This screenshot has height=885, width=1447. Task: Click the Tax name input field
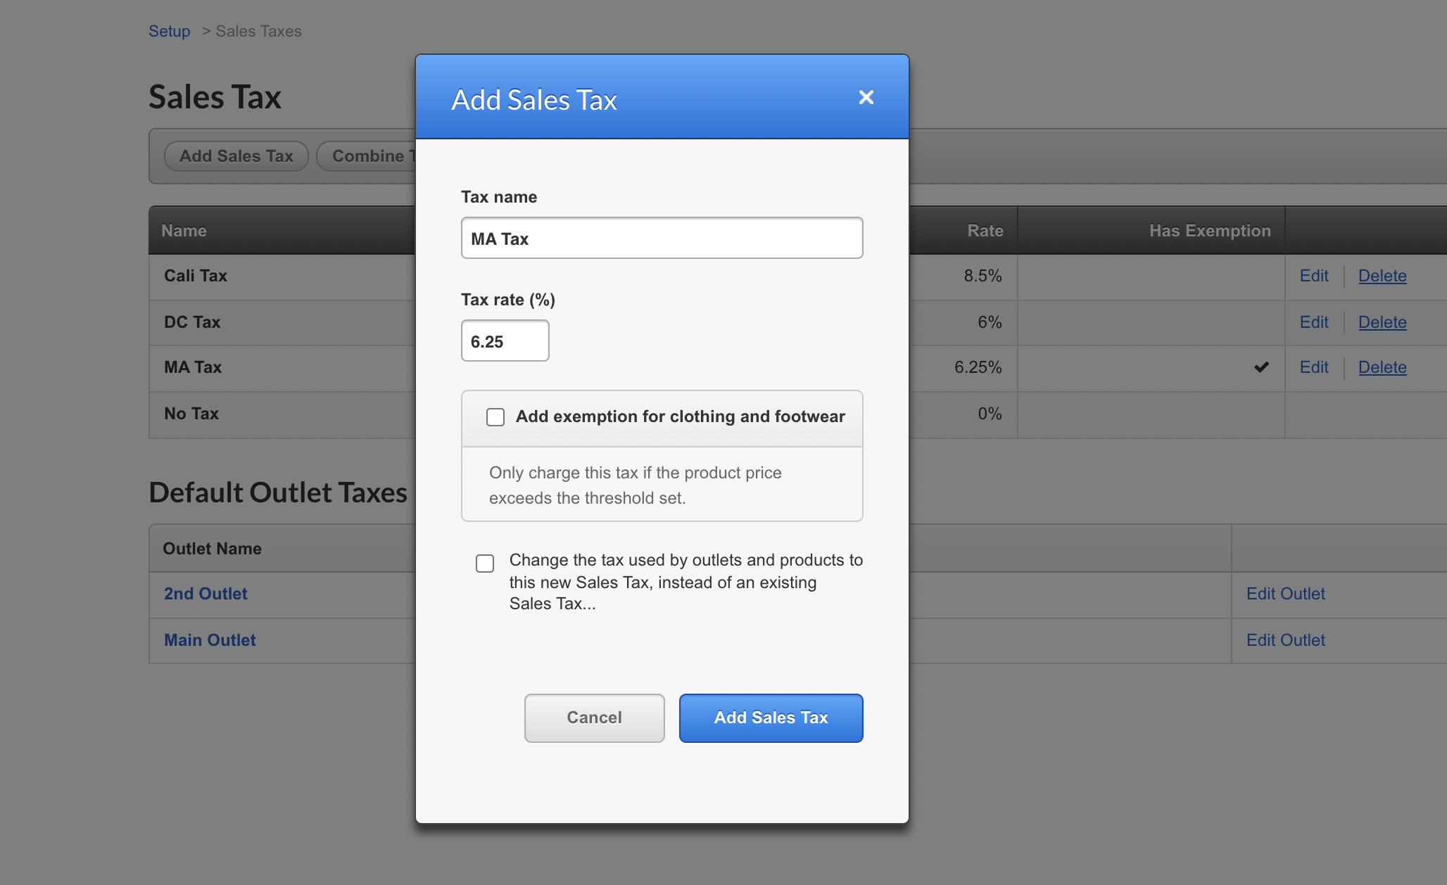662,238
